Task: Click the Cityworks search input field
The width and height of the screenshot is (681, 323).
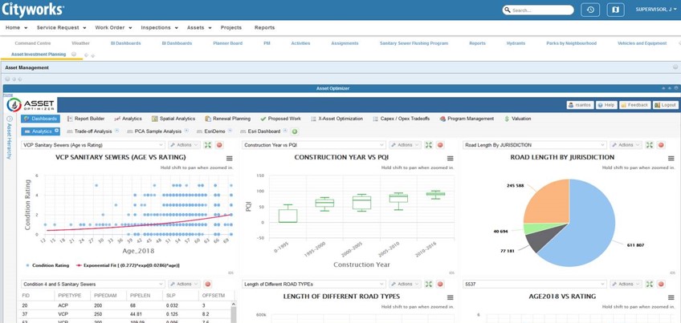Action: click(x=542, y=10)
